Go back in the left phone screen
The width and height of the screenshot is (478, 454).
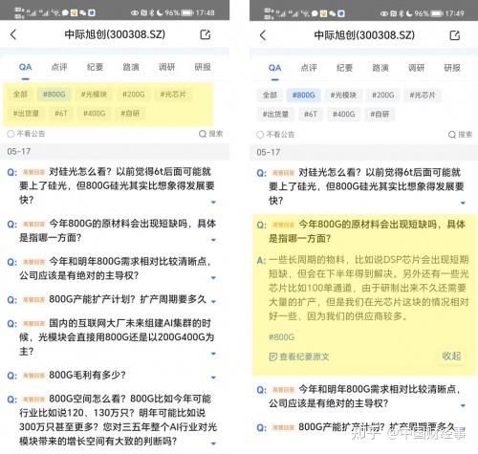pyautogui.click(x=13, y=34)
